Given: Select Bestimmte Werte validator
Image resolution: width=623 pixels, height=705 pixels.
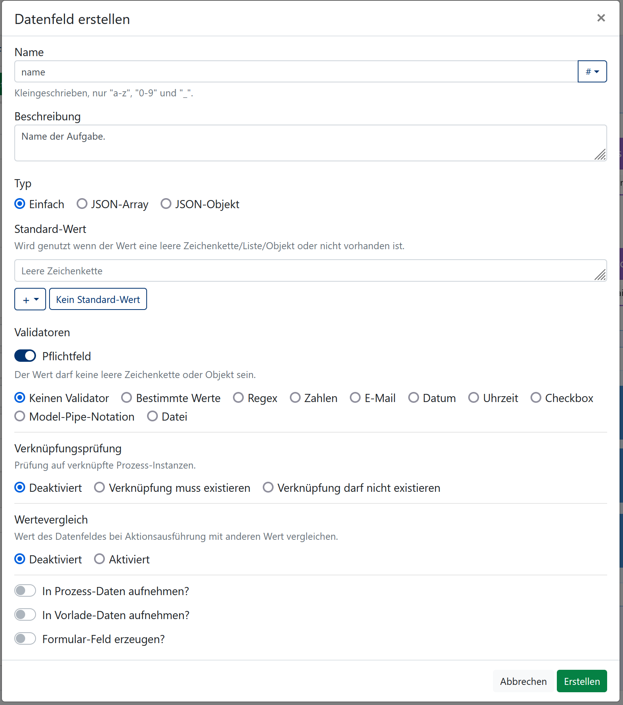Looking at the screenshot, I should (x=127, y=398).
